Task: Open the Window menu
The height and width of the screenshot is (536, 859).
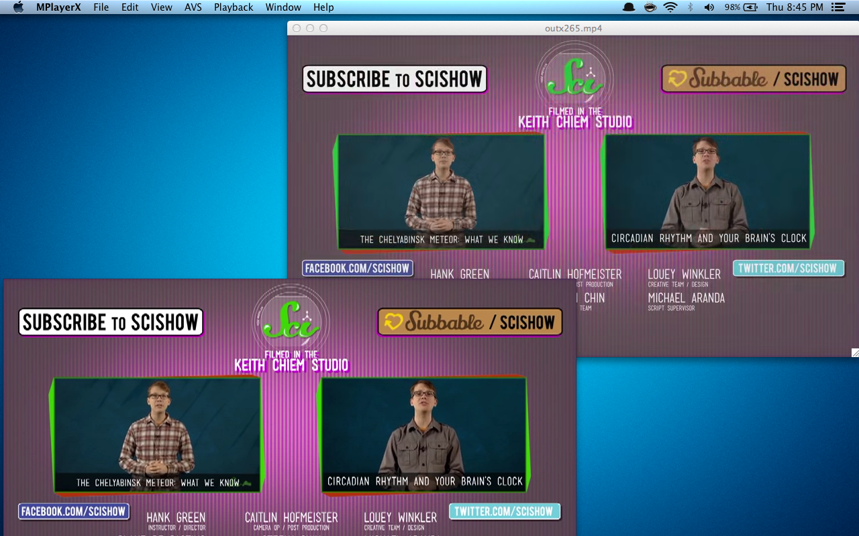Action: pyautogui.click(x=283, y=7)
